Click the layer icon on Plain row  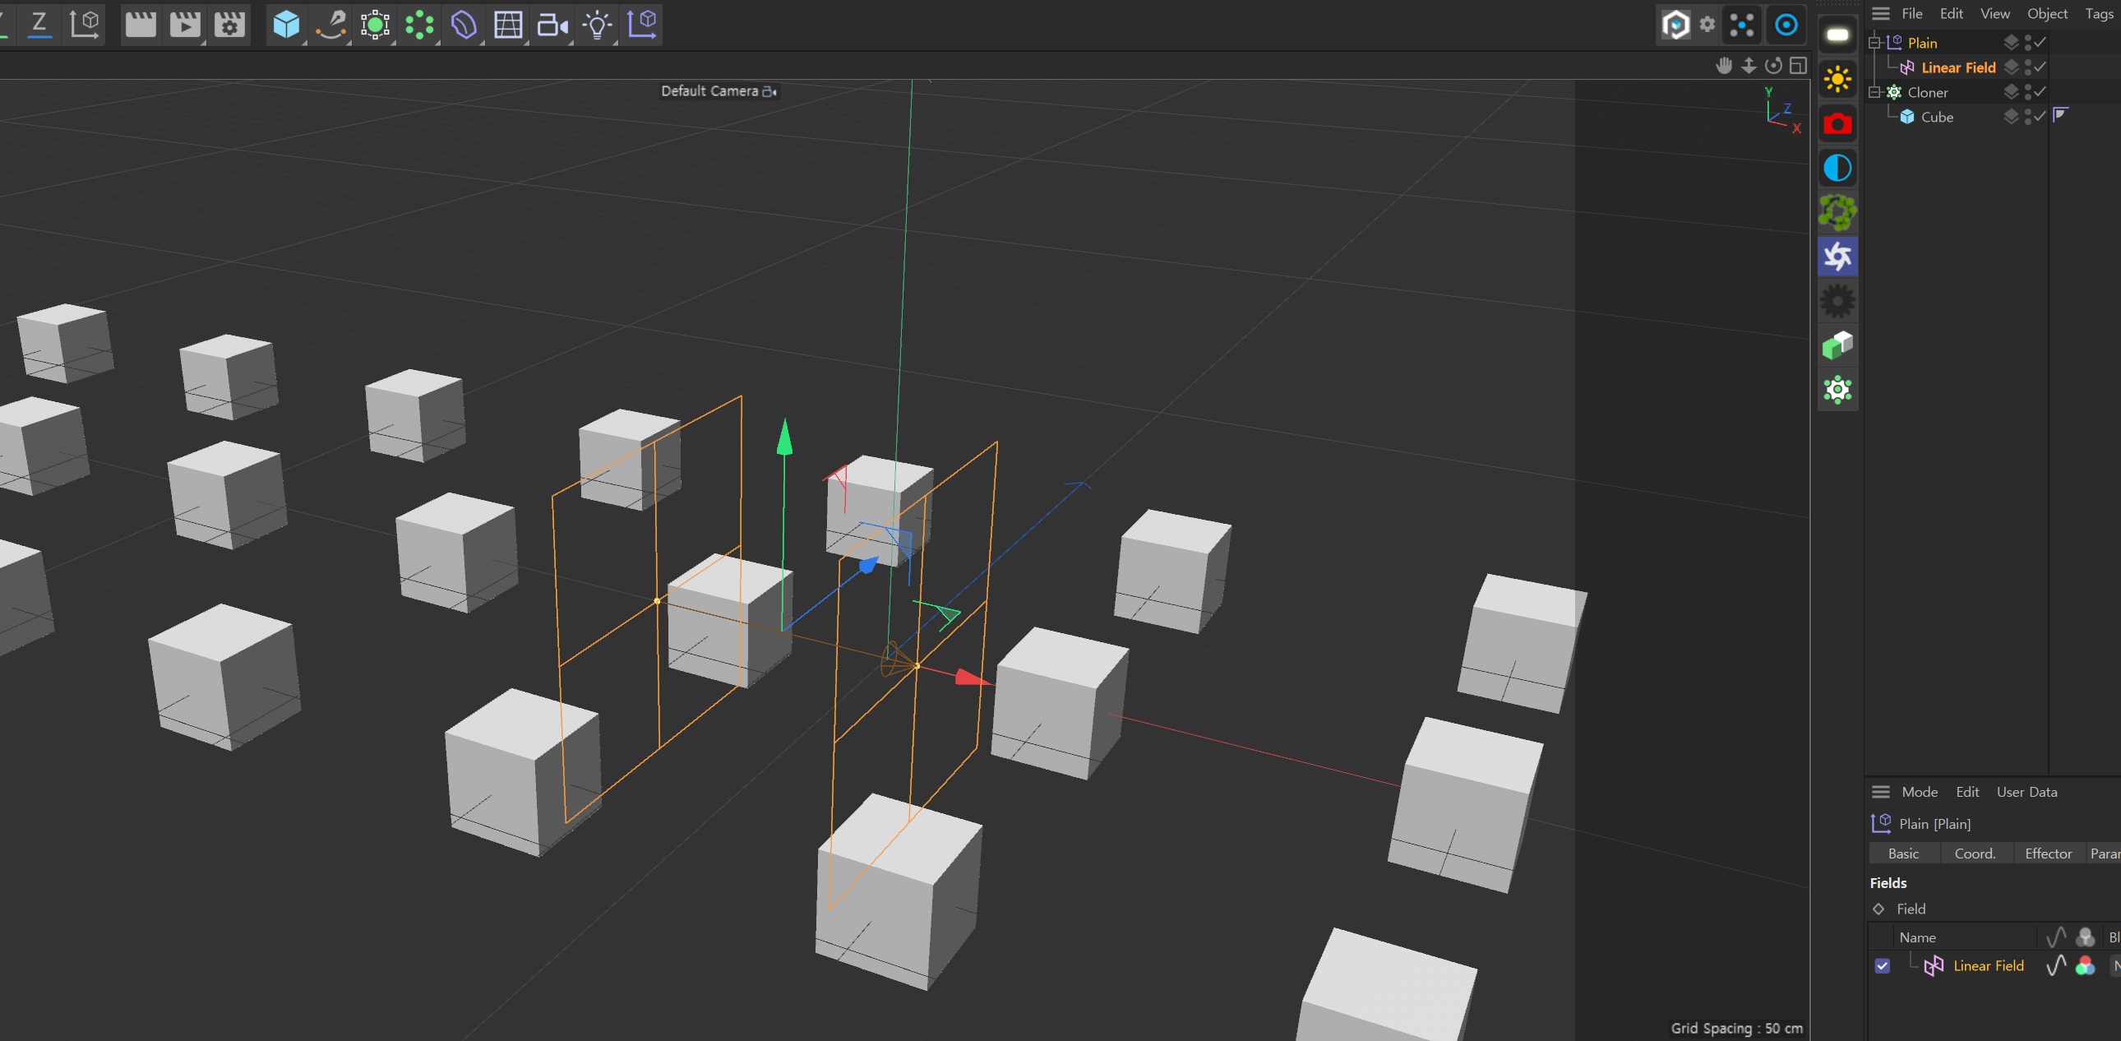(x=2011, y=42)
